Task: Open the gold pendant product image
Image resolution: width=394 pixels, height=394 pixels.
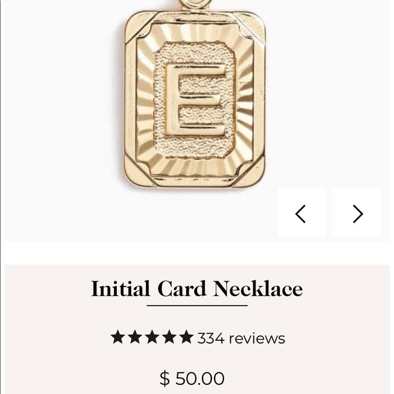Action: 194,94
